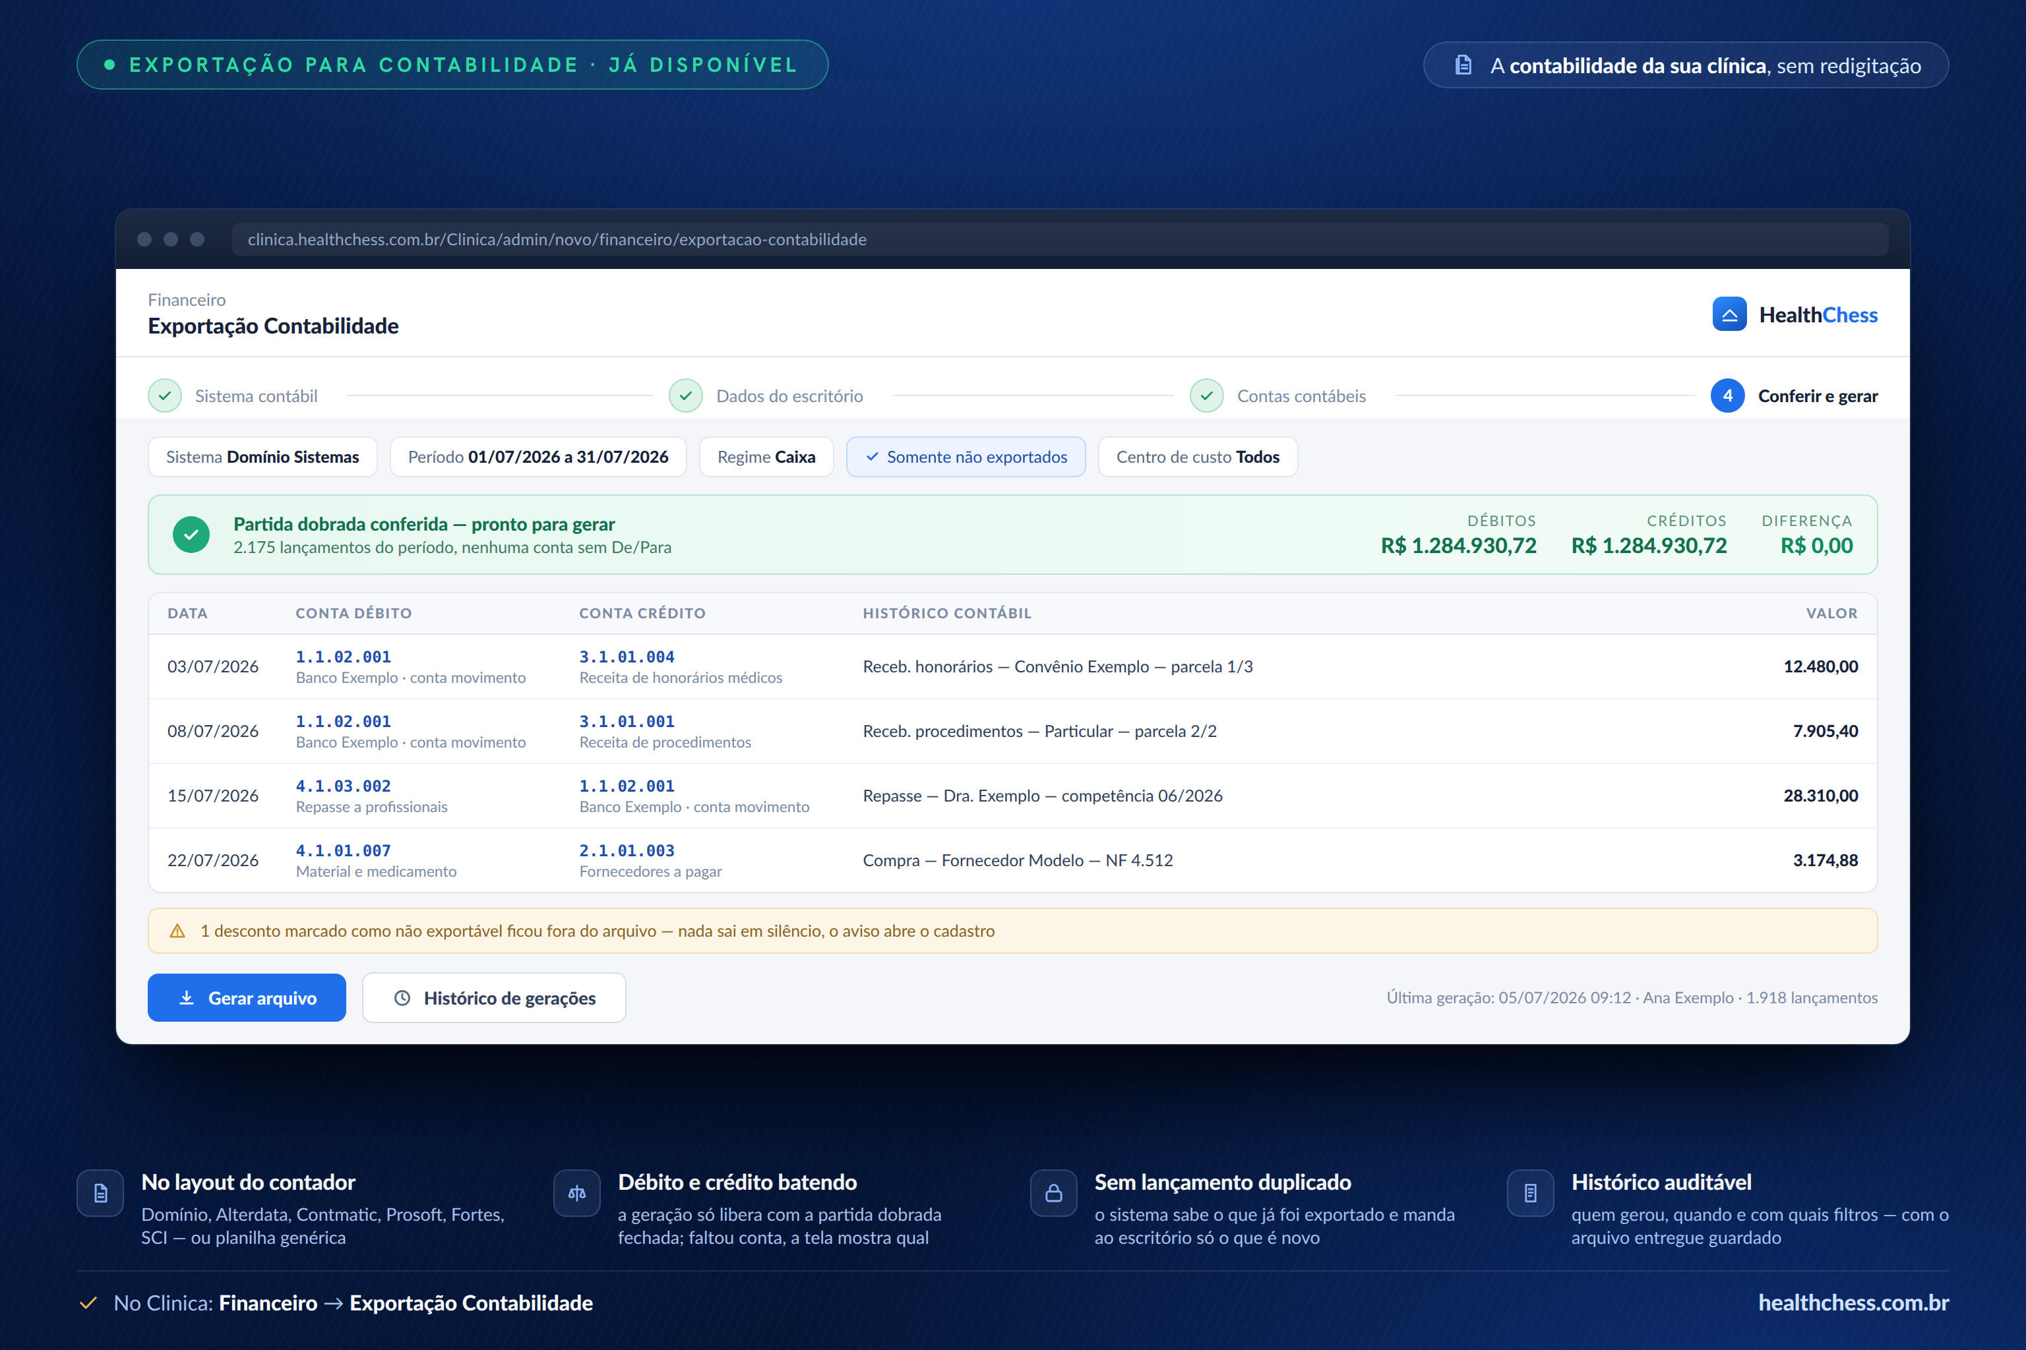Screen dimensions: 2026x1350
Task: Click the DATA column header
Action: 188,613
